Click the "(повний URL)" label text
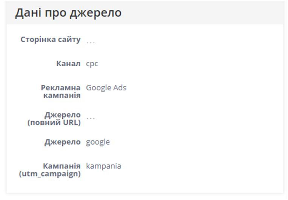 coord(54,122)
